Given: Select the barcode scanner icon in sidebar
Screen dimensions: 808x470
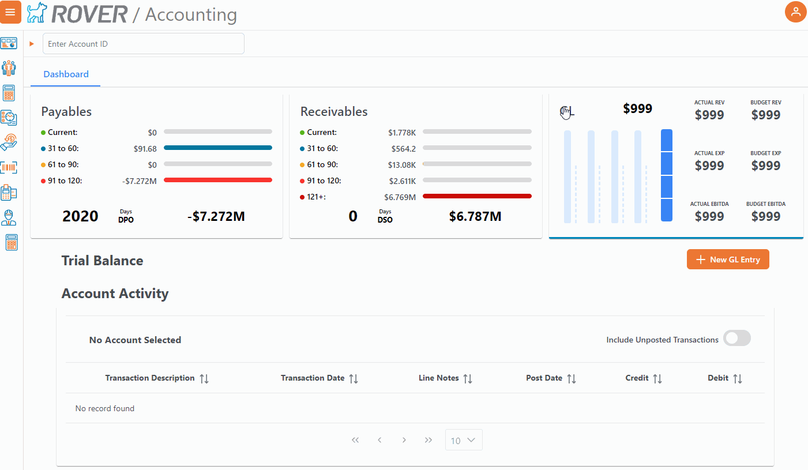Looking at the screenshot, I should pos(9,167).
